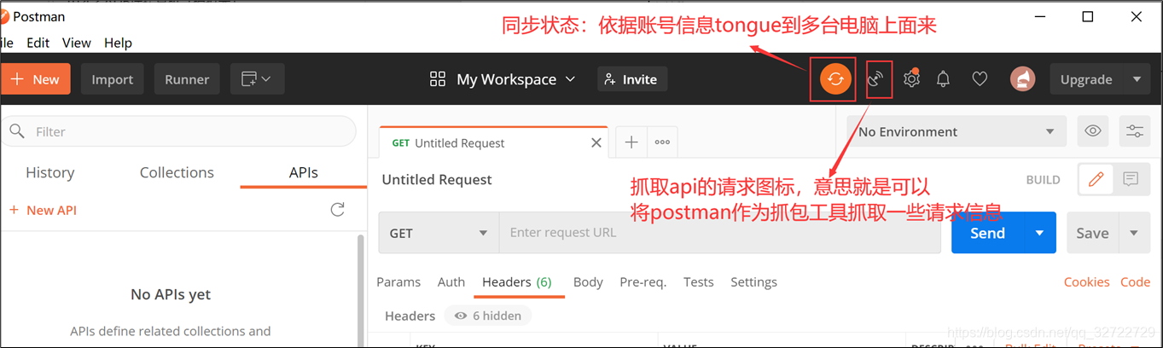The image size is (1163, 348).
Task: Click the Runner button
Action: pyautogui.click(x=187, y=79)
